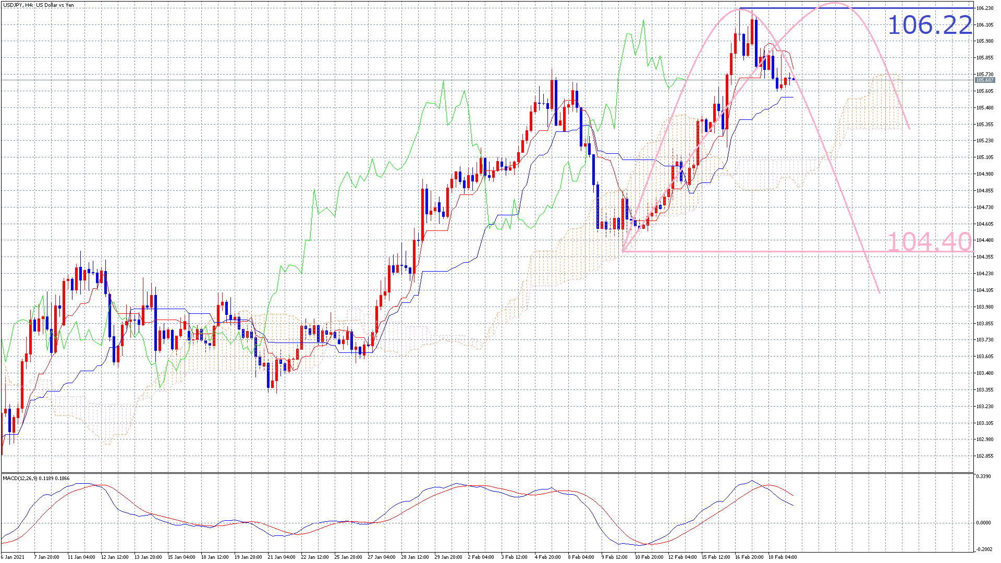Click the 106.105 price on the right scale
The width and height of the screenshot is (1001, 563).
(984, 25)
